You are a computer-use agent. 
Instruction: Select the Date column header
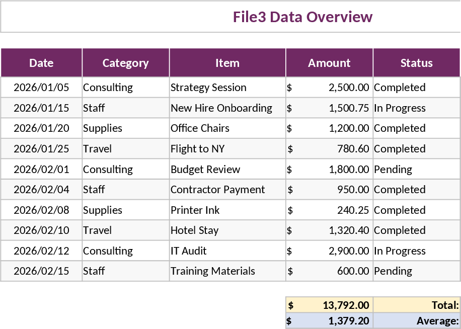pos(41,62)
